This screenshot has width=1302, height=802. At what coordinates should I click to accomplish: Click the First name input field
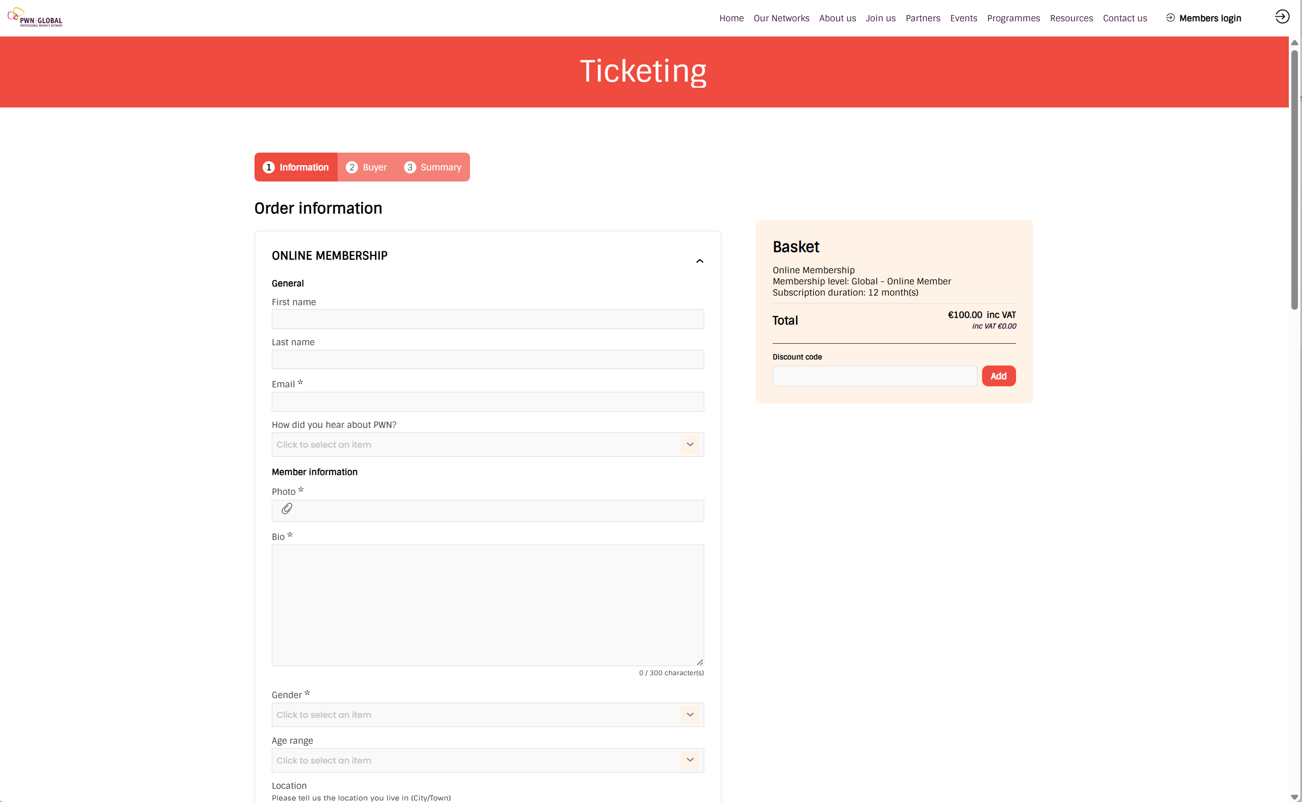(x=487, y=319)
